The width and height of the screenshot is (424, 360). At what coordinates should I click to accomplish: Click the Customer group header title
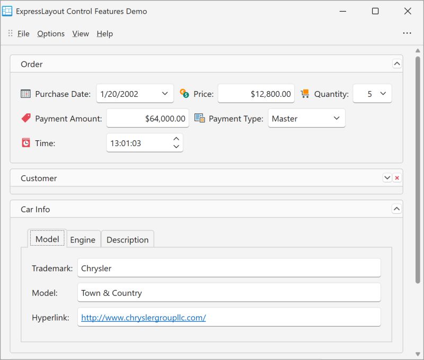(39, 178)
